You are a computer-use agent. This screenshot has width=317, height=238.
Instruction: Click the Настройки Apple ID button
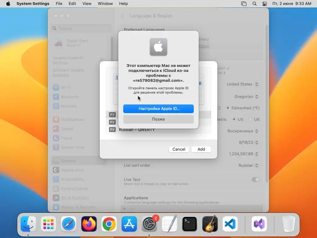coord(158,109)
